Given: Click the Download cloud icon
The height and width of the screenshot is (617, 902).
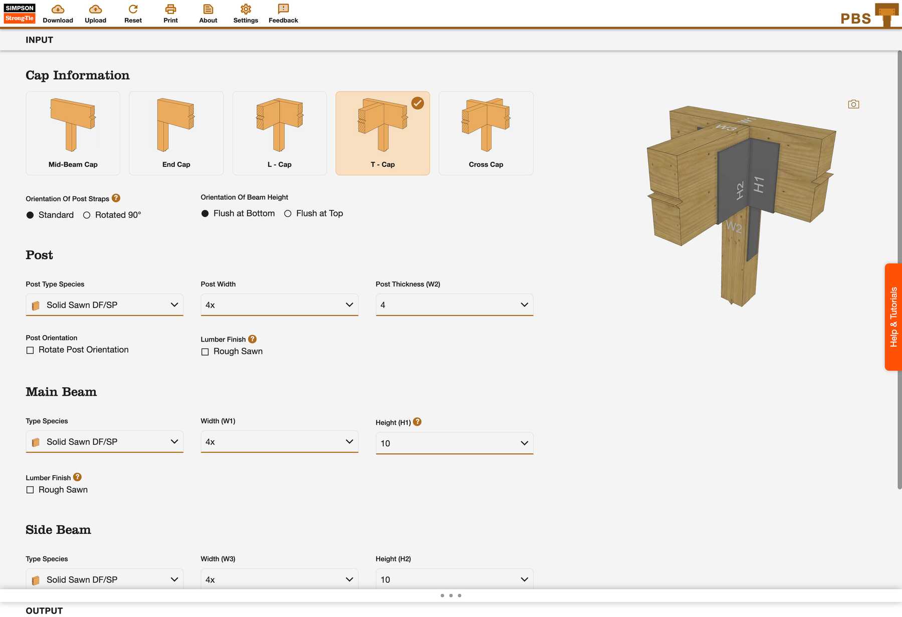Looking at the screenshot, I should 58,10.
